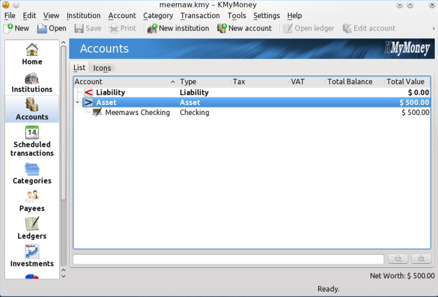
Task: Open the Categories folder icon
Action: (32, 169)
